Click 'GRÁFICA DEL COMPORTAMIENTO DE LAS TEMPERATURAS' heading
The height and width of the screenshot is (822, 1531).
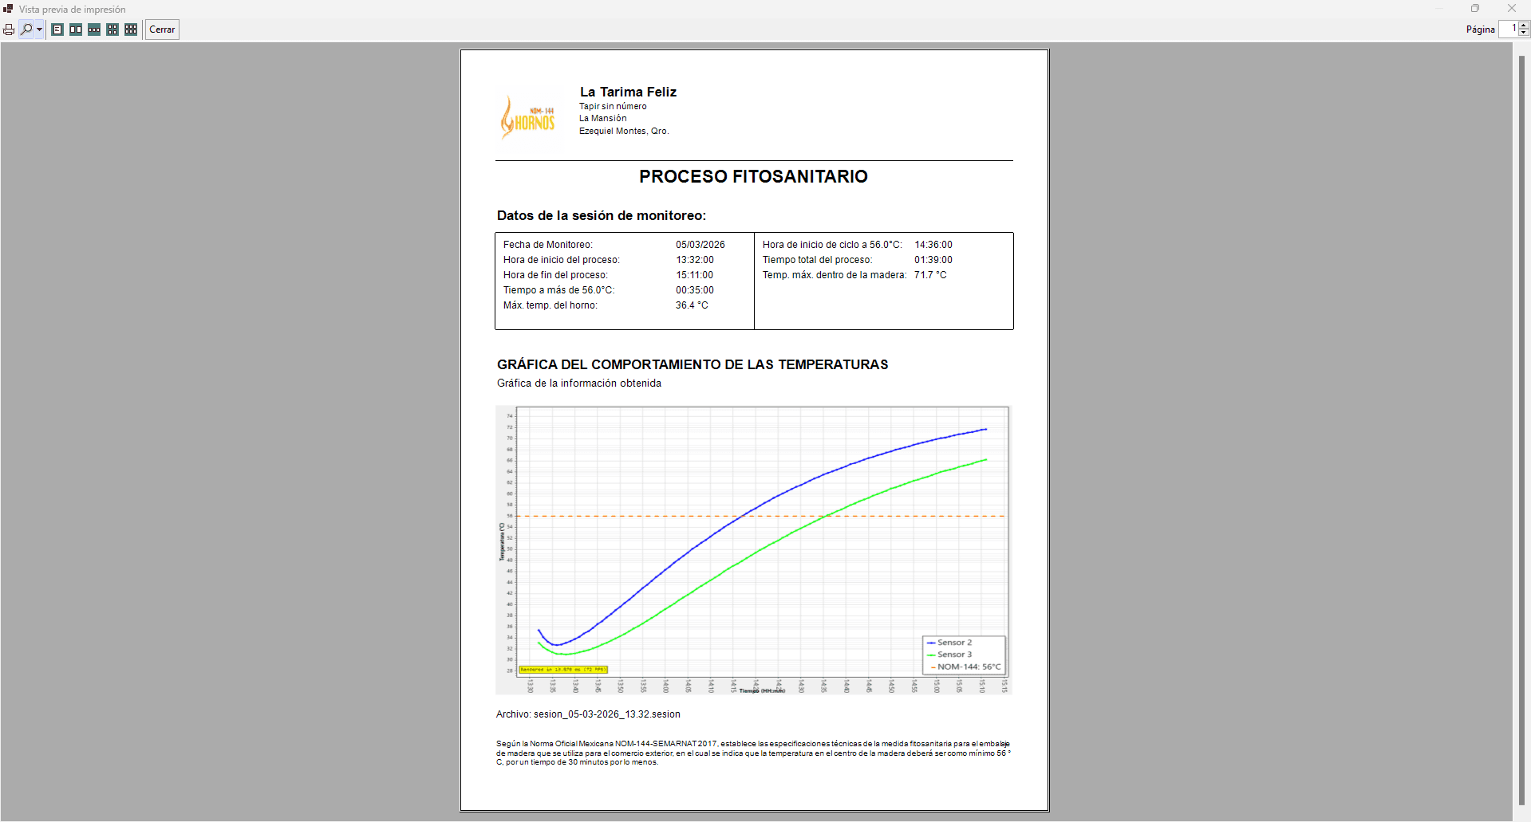[x=693, y=364]
